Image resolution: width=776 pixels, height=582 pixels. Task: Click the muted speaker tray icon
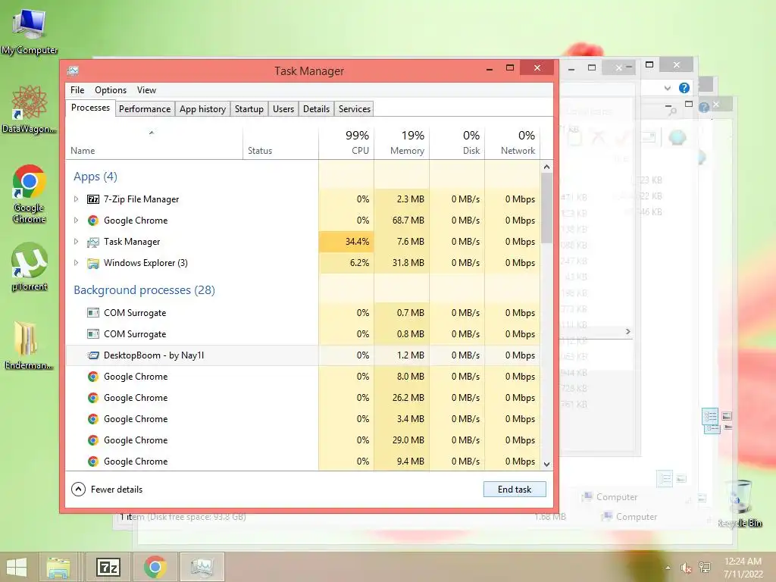point(686,568)
